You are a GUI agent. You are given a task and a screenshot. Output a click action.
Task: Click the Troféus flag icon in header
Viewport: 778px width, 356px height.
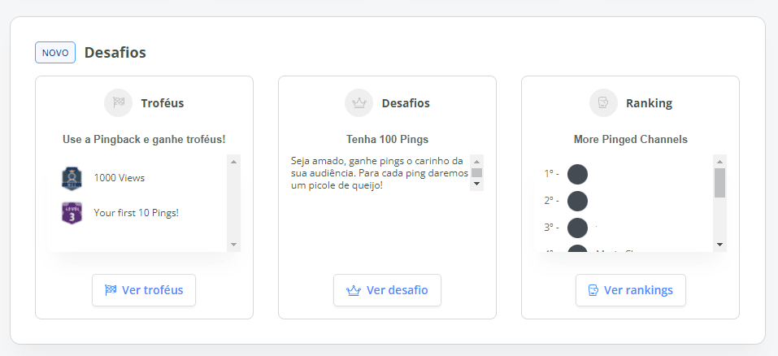[x=119, y=103]
